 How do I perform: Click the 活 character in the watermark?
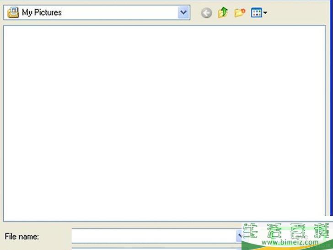click(x=273, y=231)
